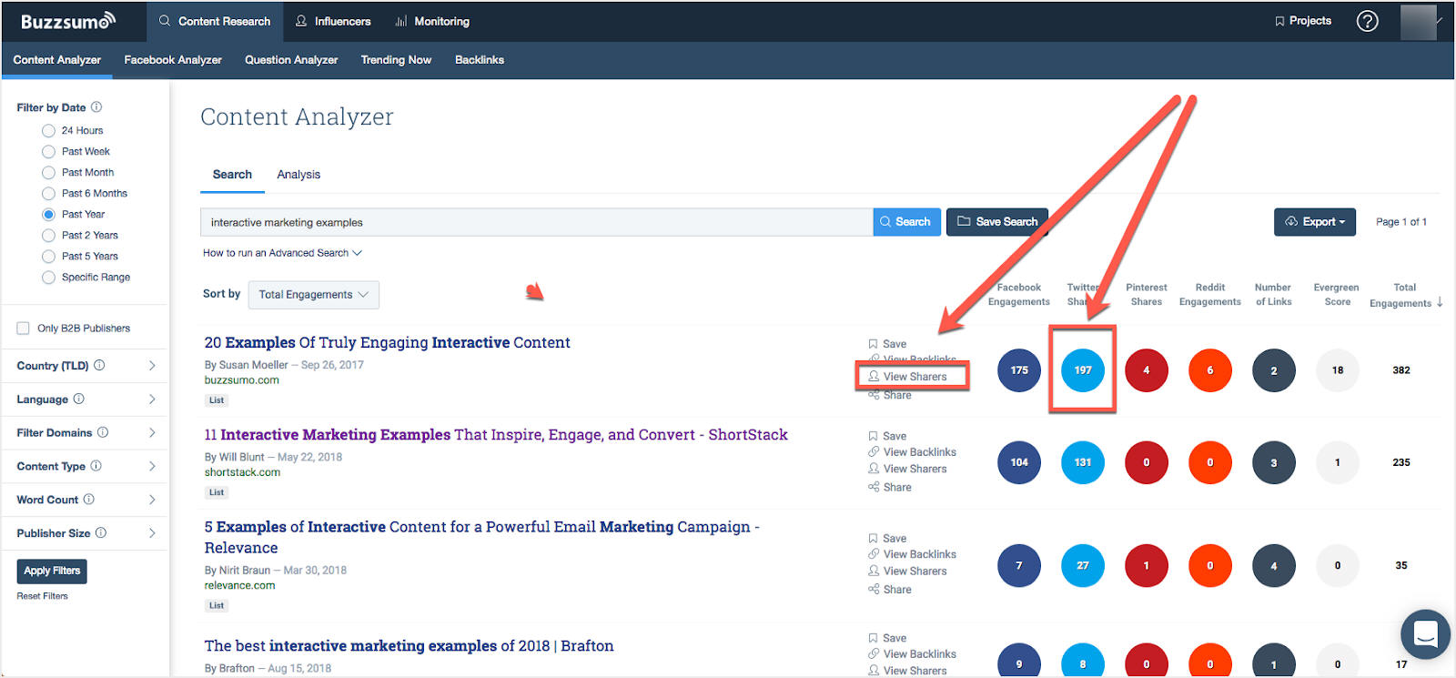1456x678 pixels.
Task: Click Facebook engagements circle showing 175
Action: (1019, 370)
